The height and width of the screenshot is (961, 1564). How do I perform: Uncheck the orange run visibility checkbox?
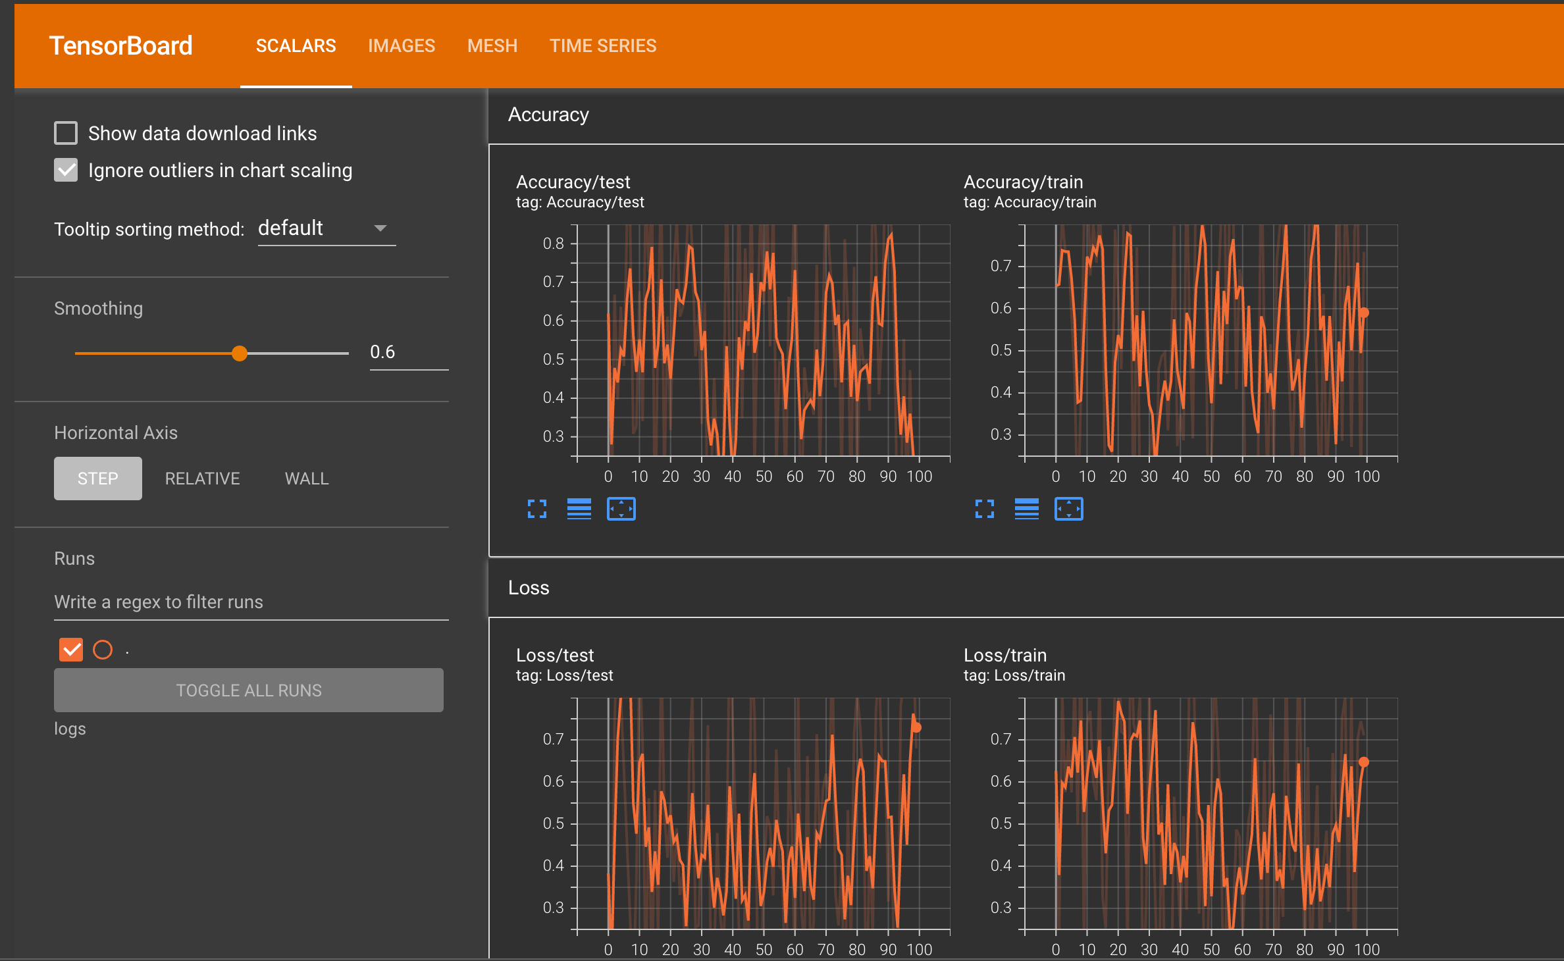71,650
